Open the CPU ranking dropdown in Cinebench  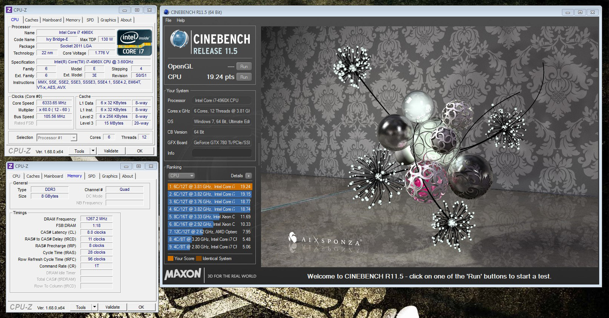point(181,176)
